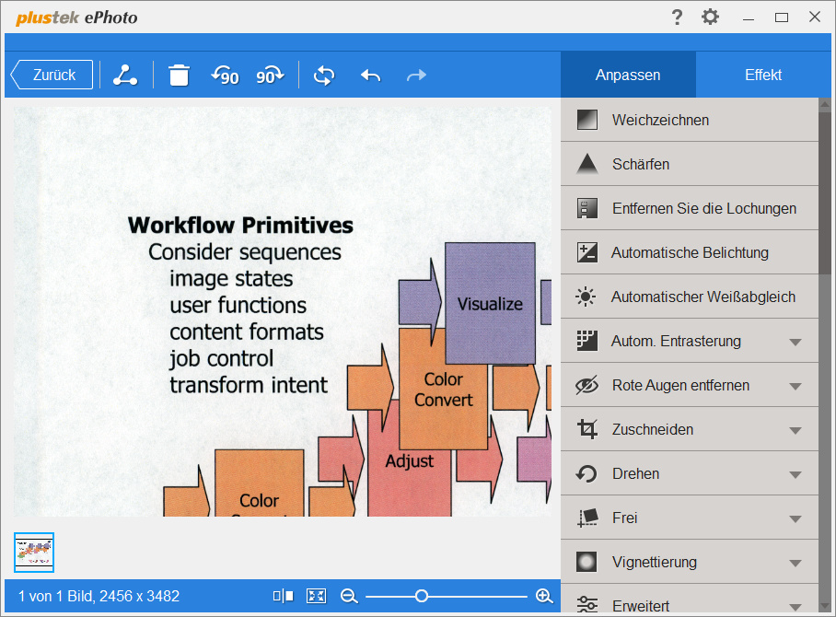Open the Zuschneiden label
The width and height of the screenshot is (836, 617).
pyautogui.click(x=653, y=429)
